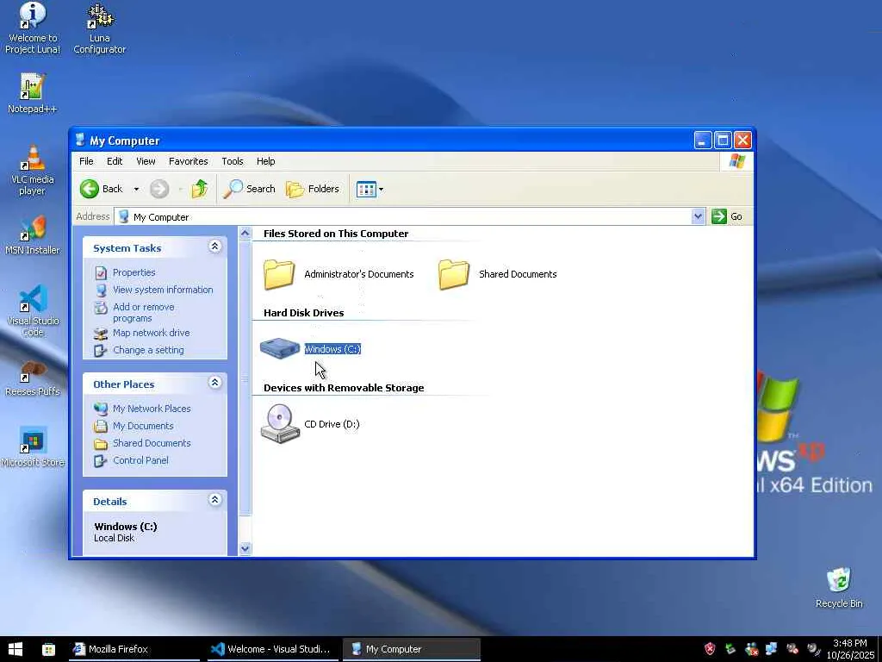The width and height of the screenshot is (882, 662).
Task: Open the Edit menu
Action: [115, 161]
